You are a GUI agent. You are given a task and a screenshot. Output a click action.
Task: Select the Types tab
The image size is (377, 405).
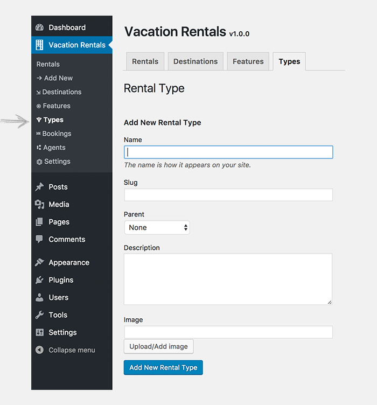coord(289,61)
